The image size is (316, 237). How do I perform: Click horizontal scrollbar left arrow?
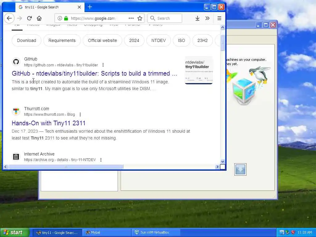6,167
